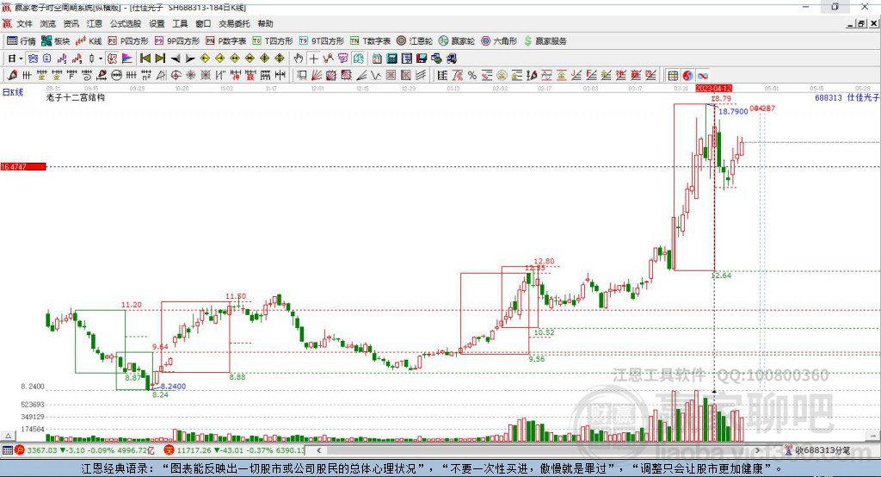The width and height of the screenshot is (881, 477).
Task: Open the 9T四方形 tool
Action: tap(322, 41)
